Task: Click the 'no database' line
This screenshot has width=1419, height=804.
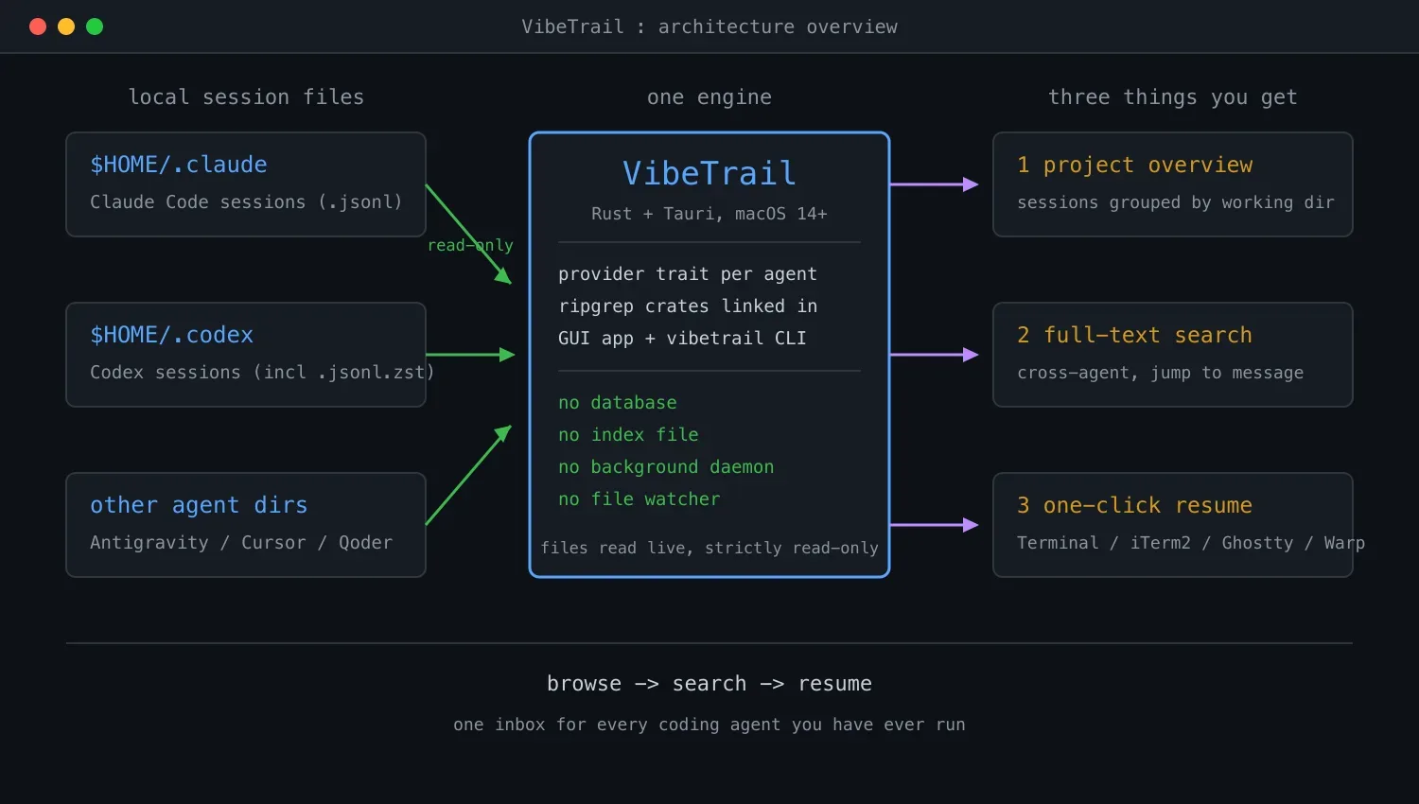Action: pos(618,403)
